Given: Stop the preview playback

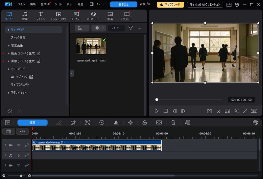Looking at the screenshot, I should (166, 111).
